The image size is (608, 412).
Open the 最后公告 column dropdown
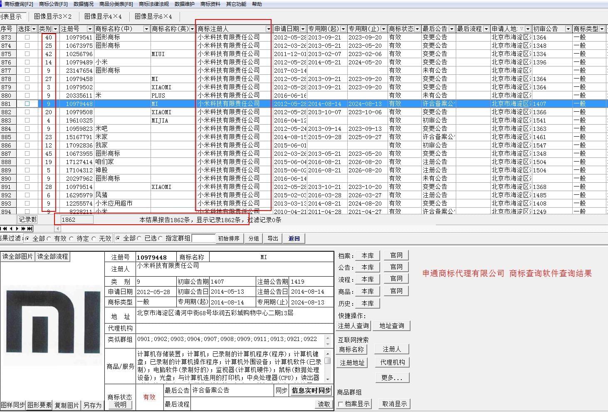(451, 29)
